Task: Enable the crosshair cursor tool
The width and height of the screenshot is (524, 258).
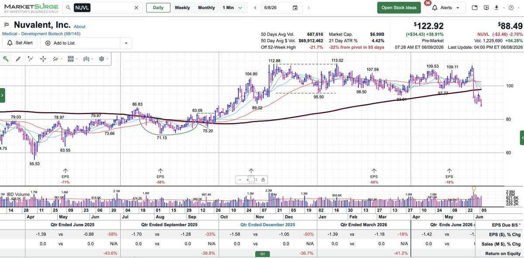Action: point(43,59)
